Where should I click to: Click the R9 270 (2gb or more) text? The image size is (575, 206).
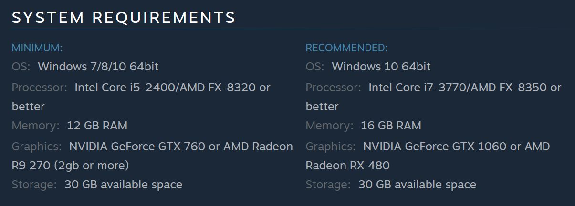pyautogui.click(x=70, y=166)
